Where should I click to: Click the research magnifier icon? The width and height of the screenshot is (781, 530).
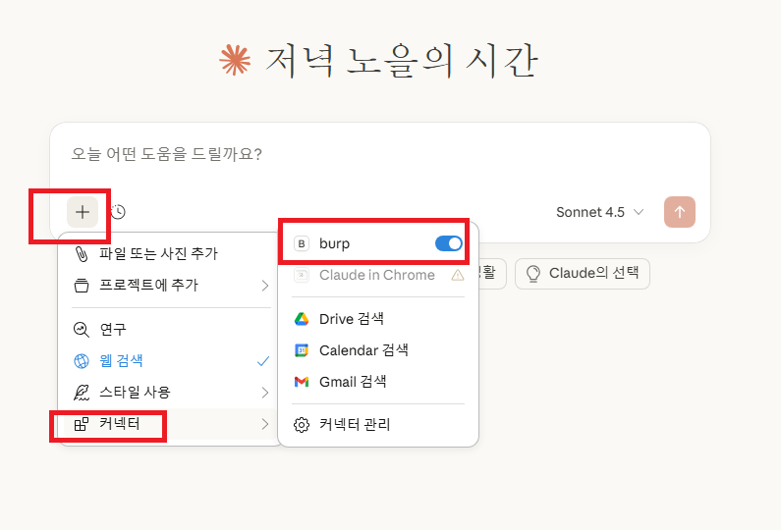(82, 330)
